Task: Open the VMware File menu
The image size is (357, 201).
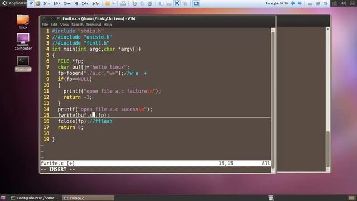Action: [x=46, y=4]
